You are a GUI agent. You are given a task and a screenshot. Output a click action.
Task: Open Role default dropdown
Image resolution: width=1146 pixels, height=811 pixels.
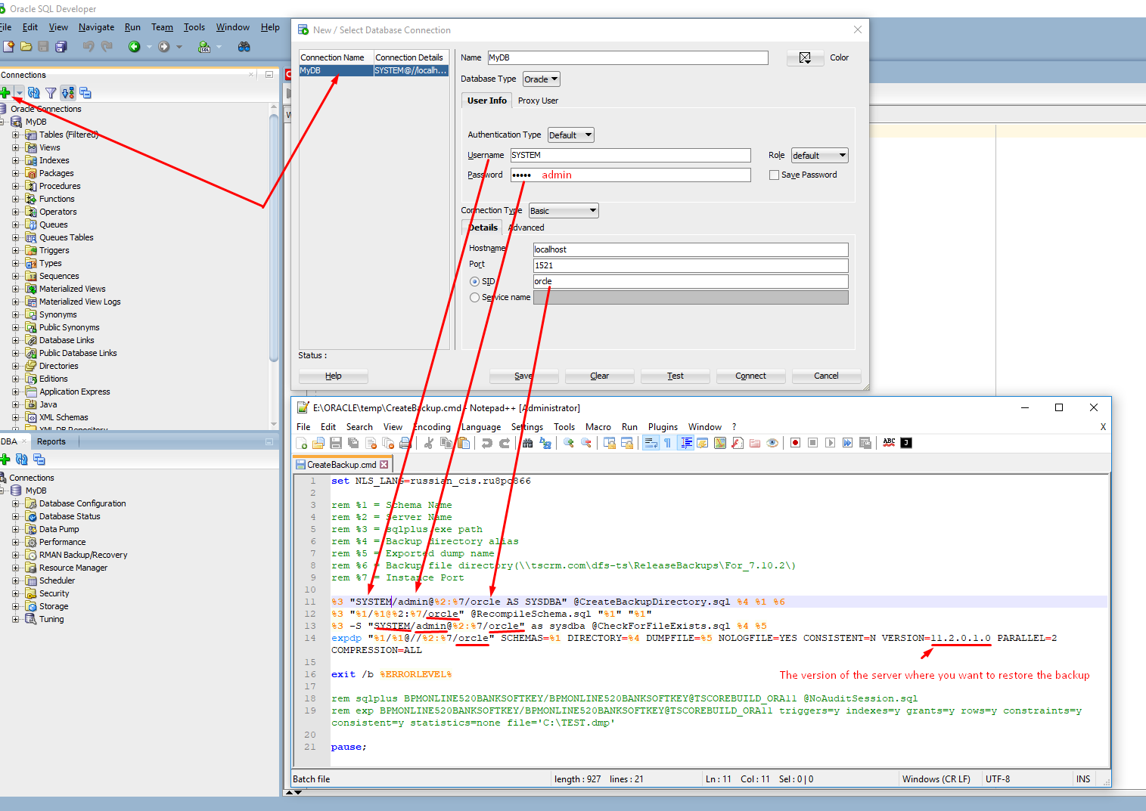(819, 156)
